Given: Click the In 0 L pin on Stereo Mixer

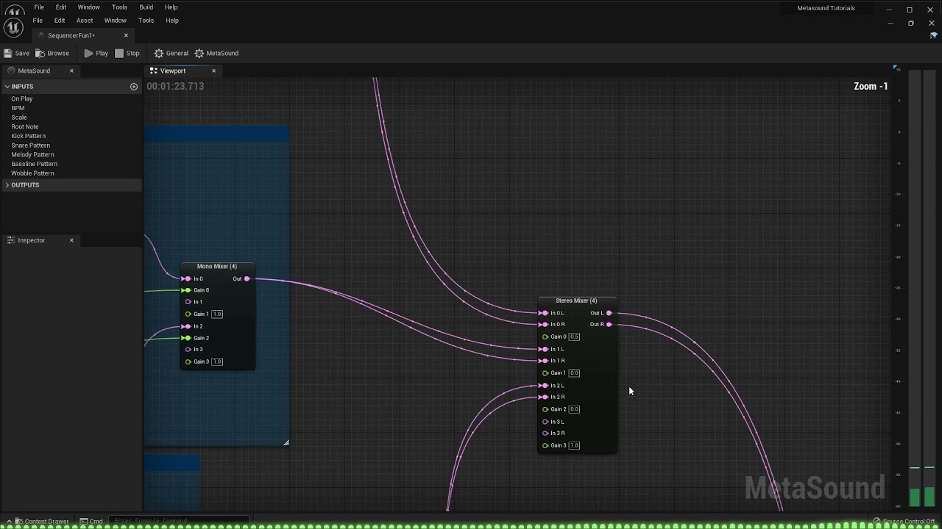Looking at the screenshot, I should tap(545, 313).
